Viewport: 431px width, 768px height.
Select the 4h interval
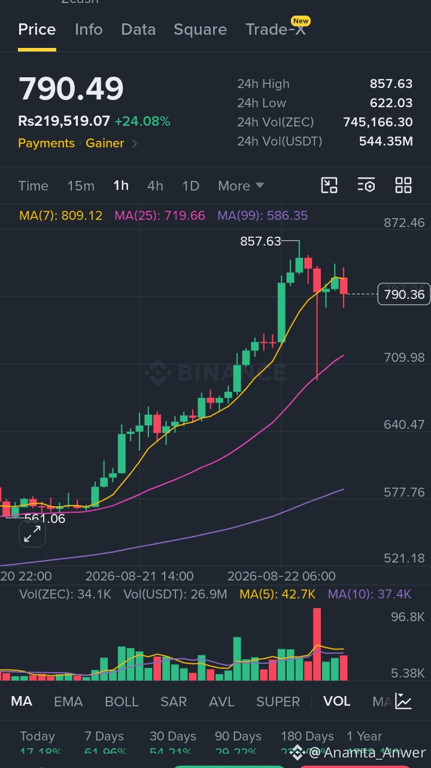point(155,186)
